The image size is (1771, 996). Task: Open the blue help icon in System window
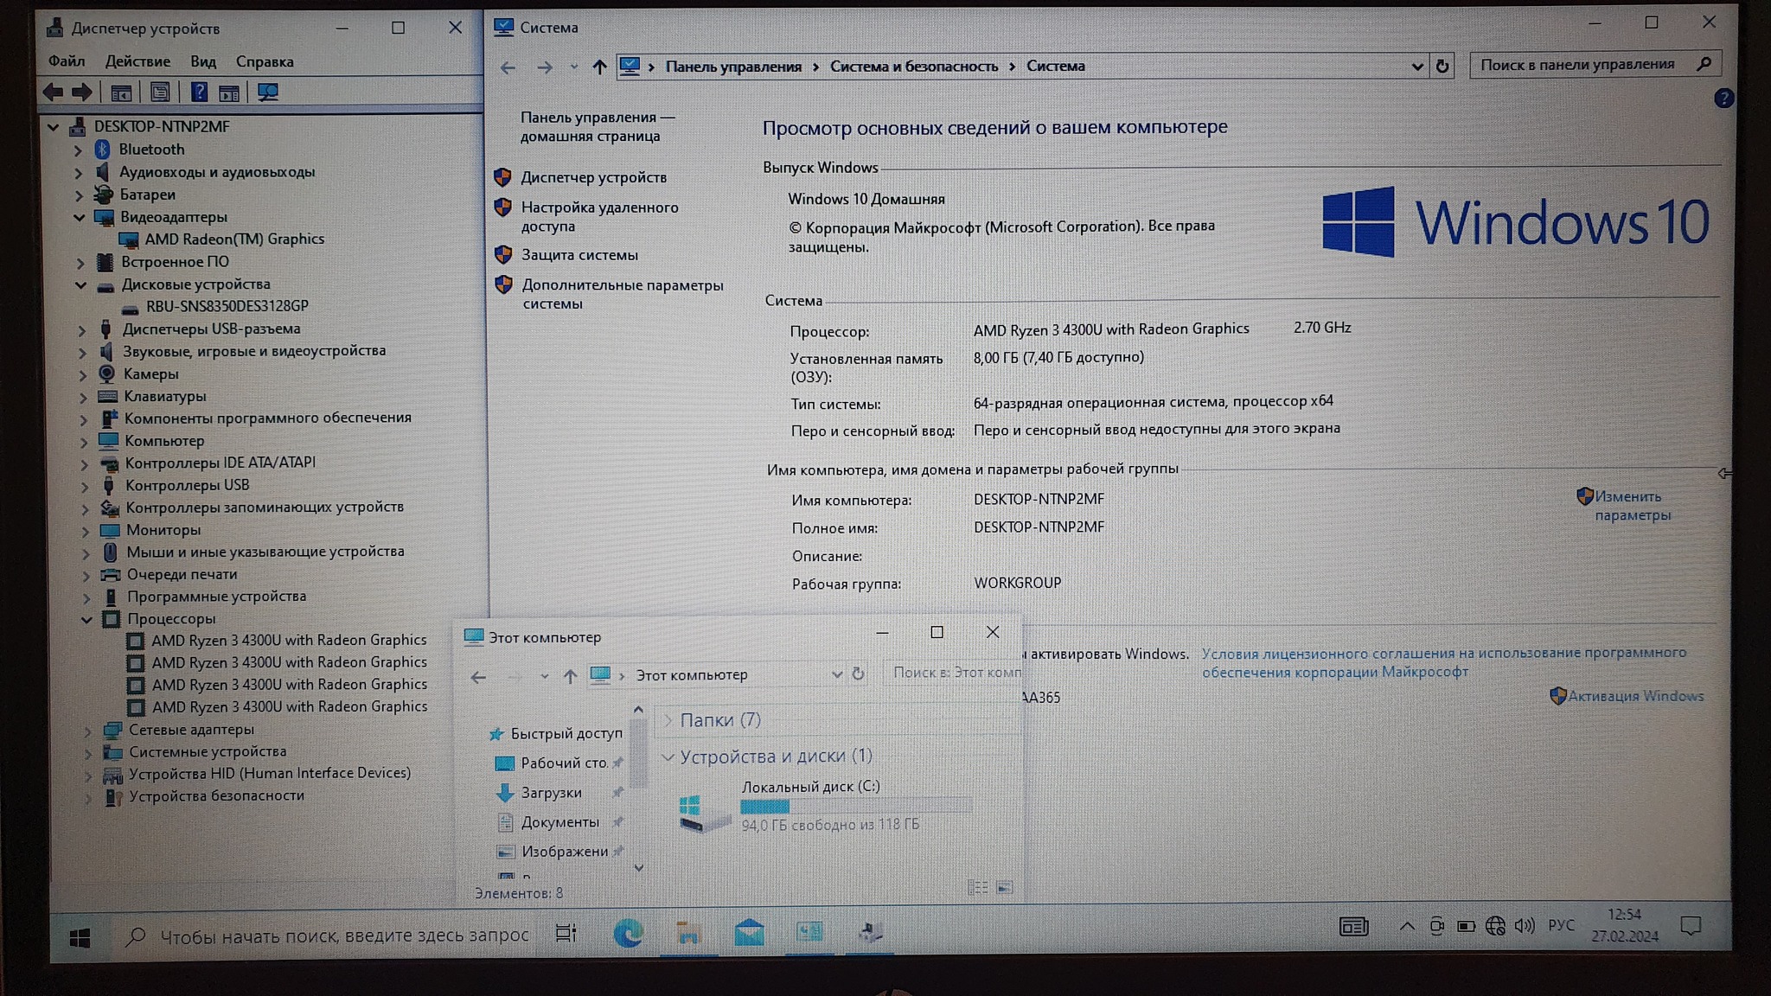(x=1723, y=99)
